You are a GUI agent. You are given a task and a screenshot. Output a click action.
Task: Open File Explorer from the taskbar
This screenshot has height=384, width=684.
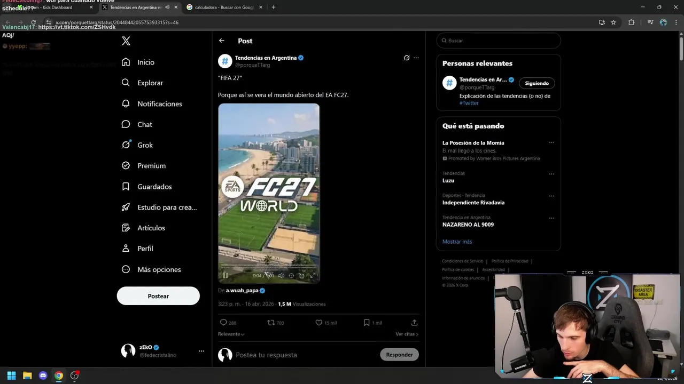pyautogui.click(x=27, y=375)
